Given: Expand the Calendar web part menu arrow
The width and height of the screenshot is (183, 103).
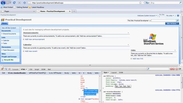Looking at the screenshot, I should pos(128,45).
